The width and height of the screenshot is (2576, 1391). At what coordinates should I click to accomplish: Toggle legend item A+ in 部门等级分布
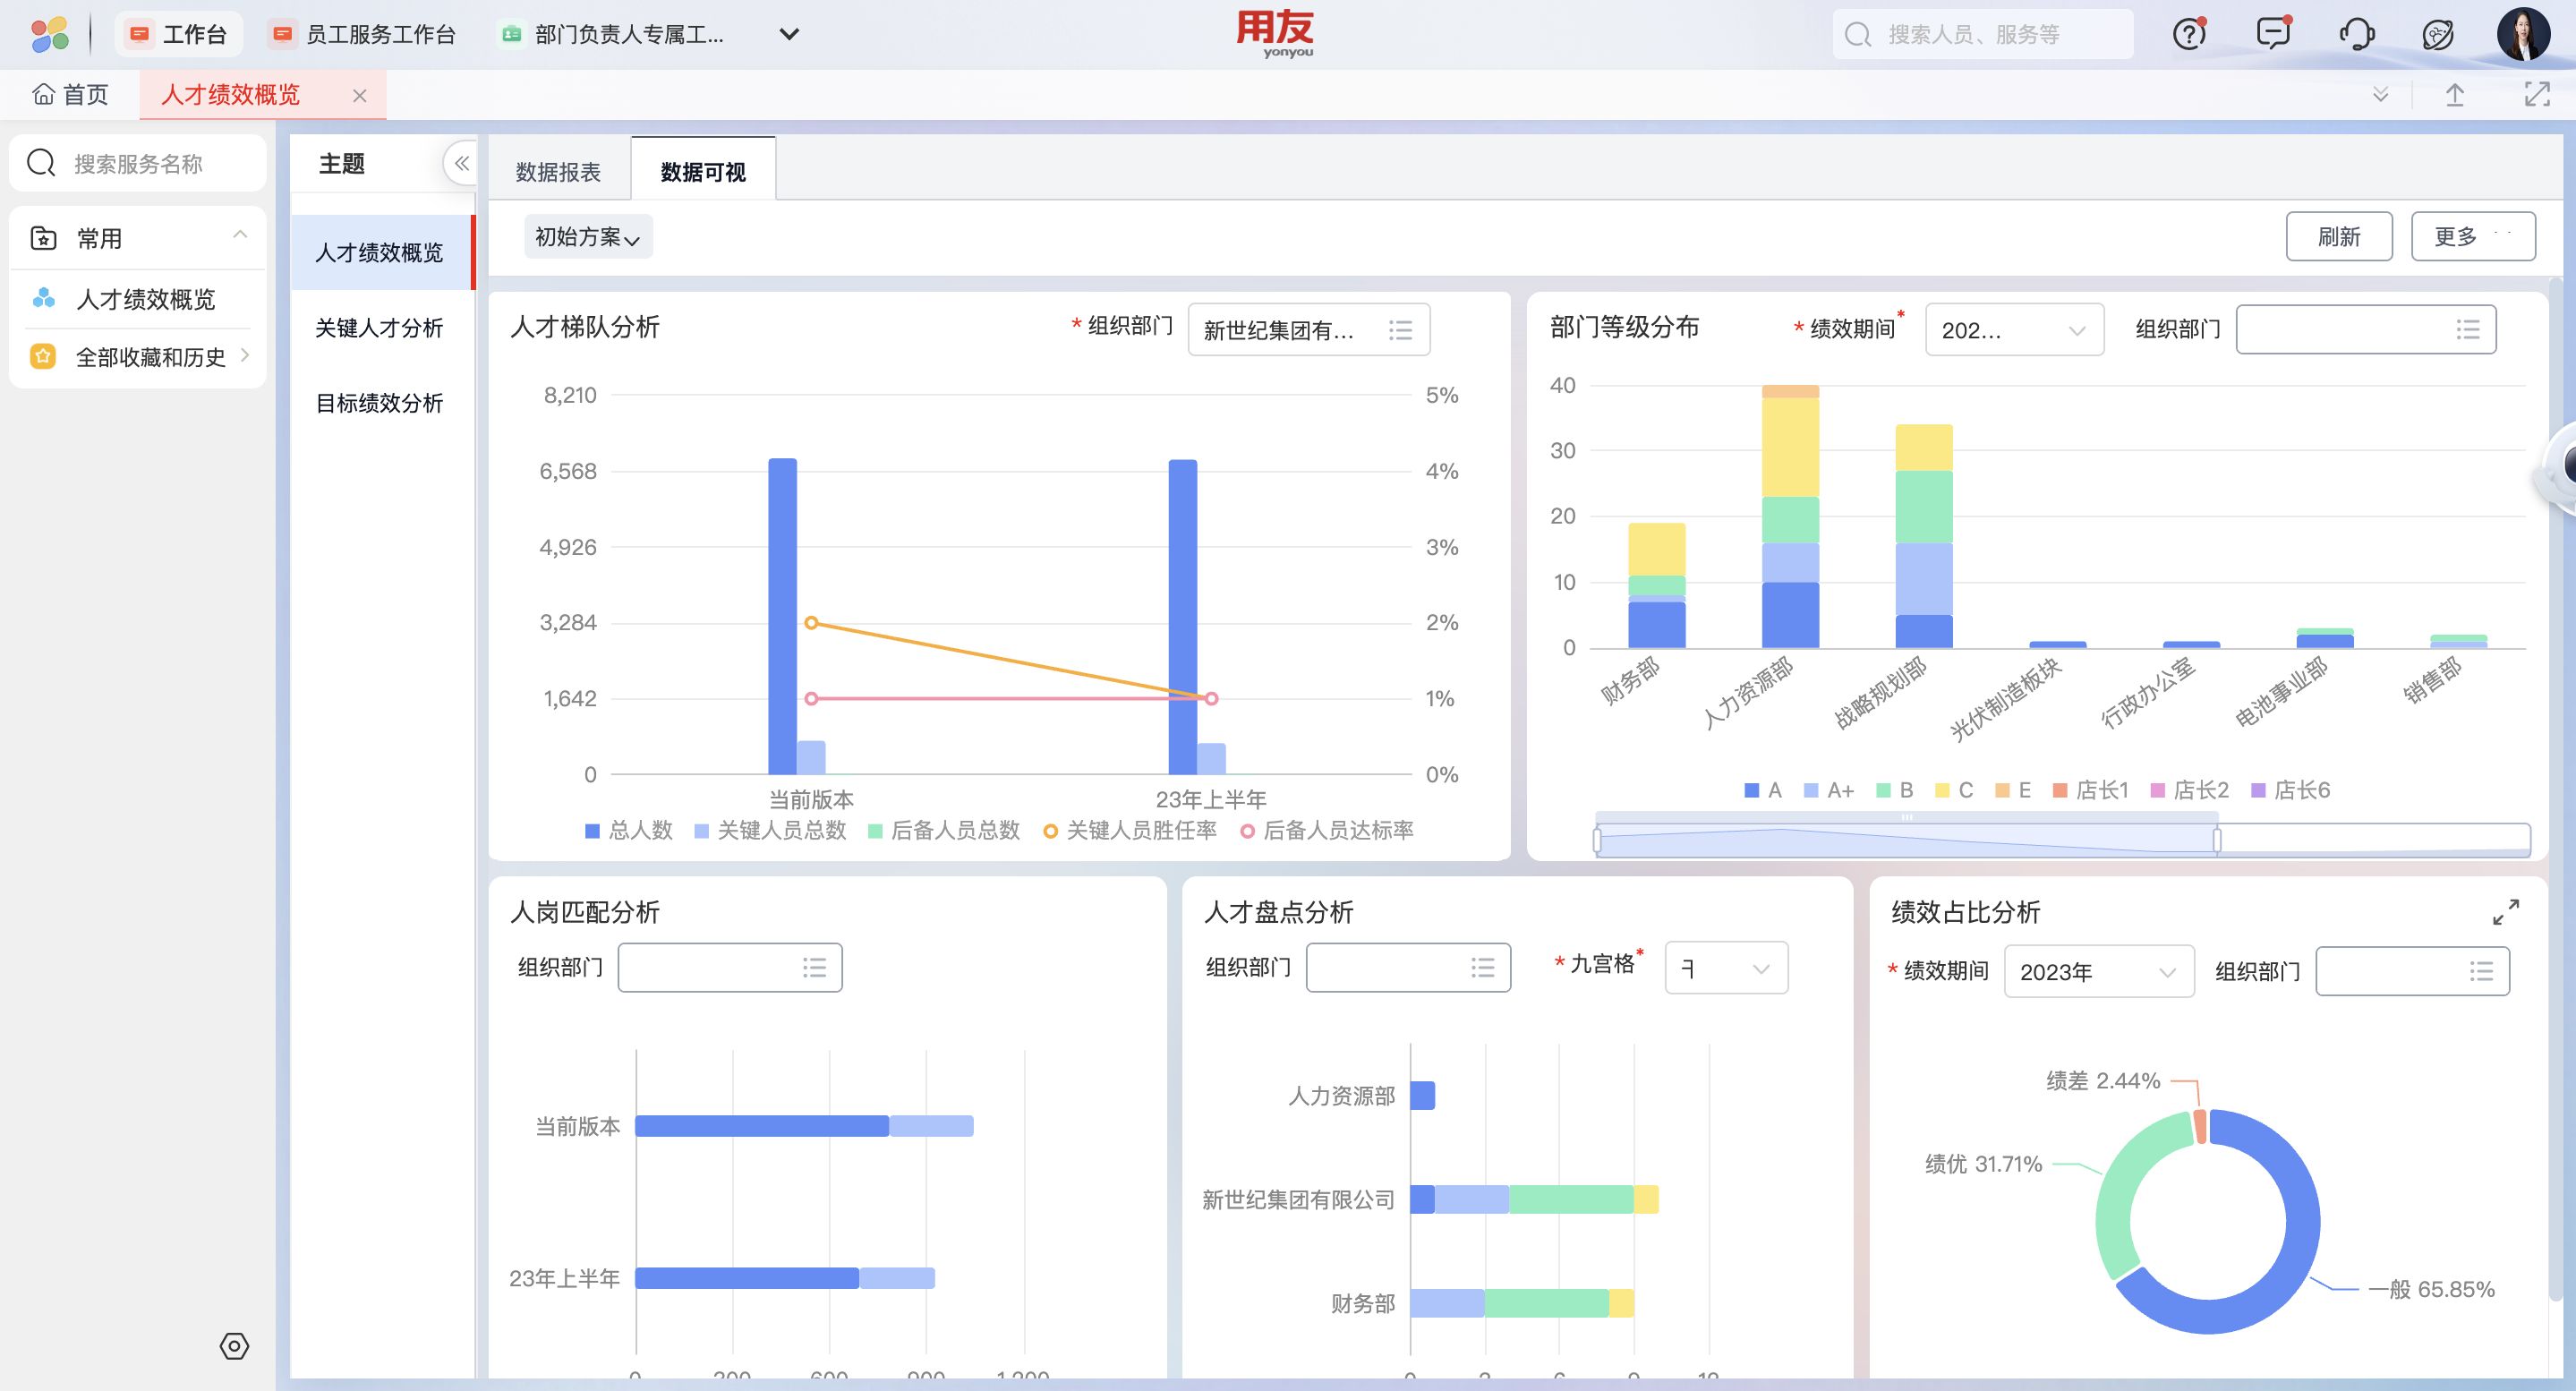point(1829,790)
